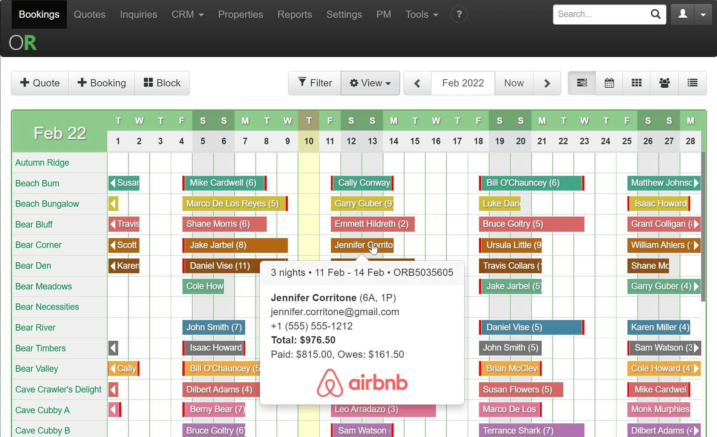
Task: Create a new Block
Action: (162, 83)
